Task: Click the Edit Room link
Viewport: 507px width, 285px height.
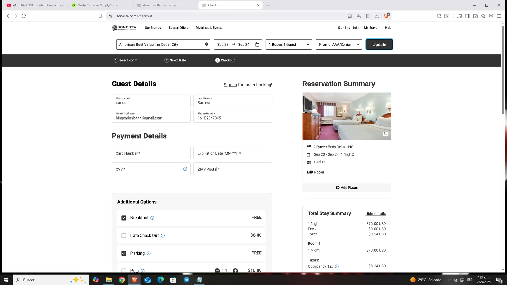Action: click(315, 172)
